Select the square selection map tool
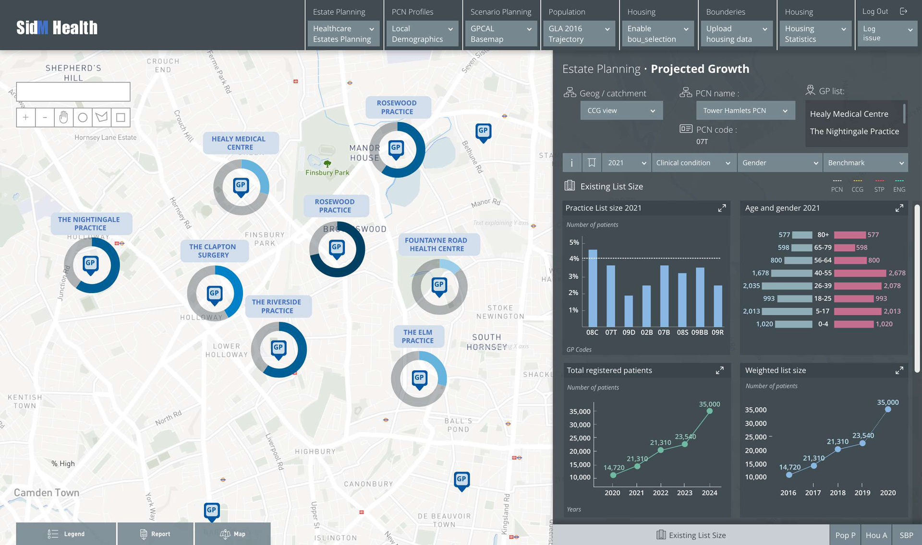The width and height of the screenshot is (922, 545). point(121,118)
